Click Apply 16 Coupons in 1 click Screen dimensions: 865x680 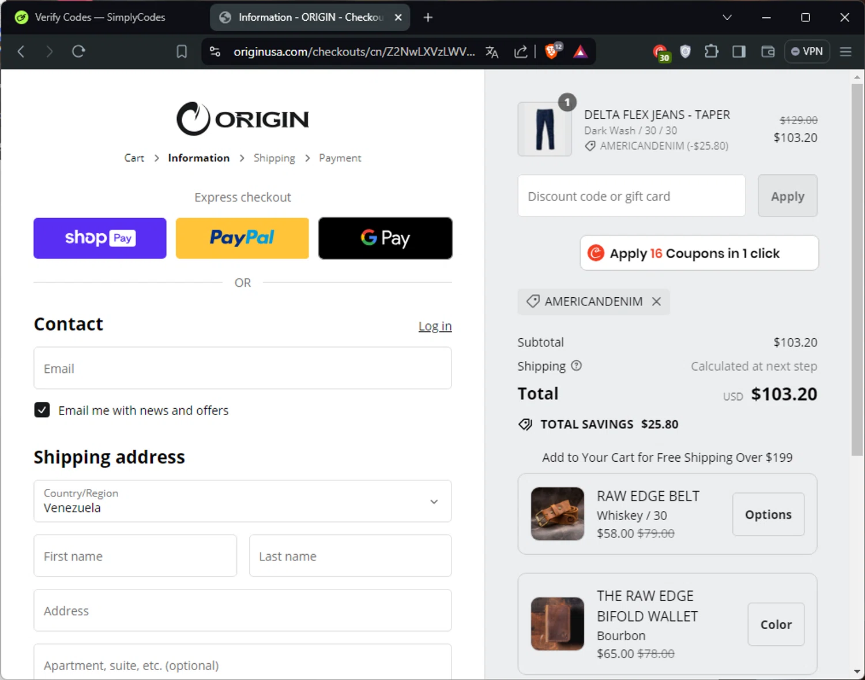tap(699, 253)
